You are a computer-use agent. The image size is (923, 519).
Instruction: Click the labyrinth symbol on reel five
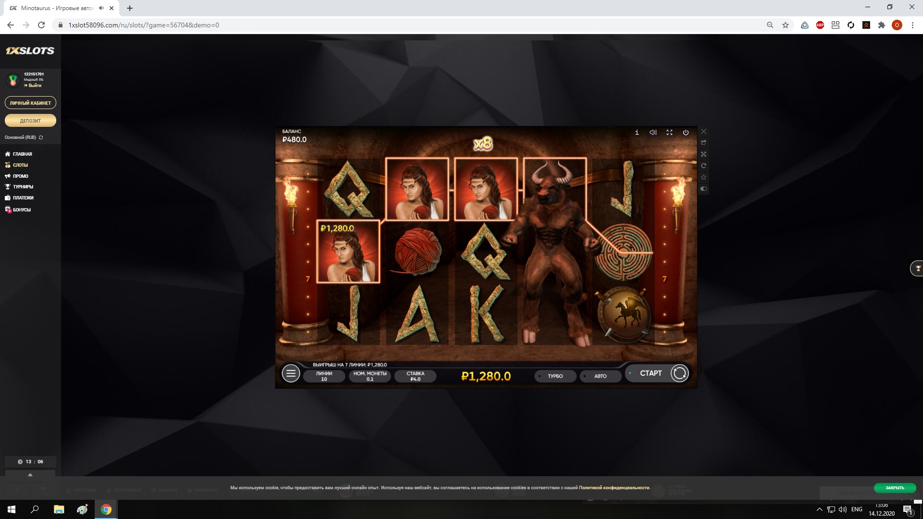pyautogui.click(x=624, y=252)
